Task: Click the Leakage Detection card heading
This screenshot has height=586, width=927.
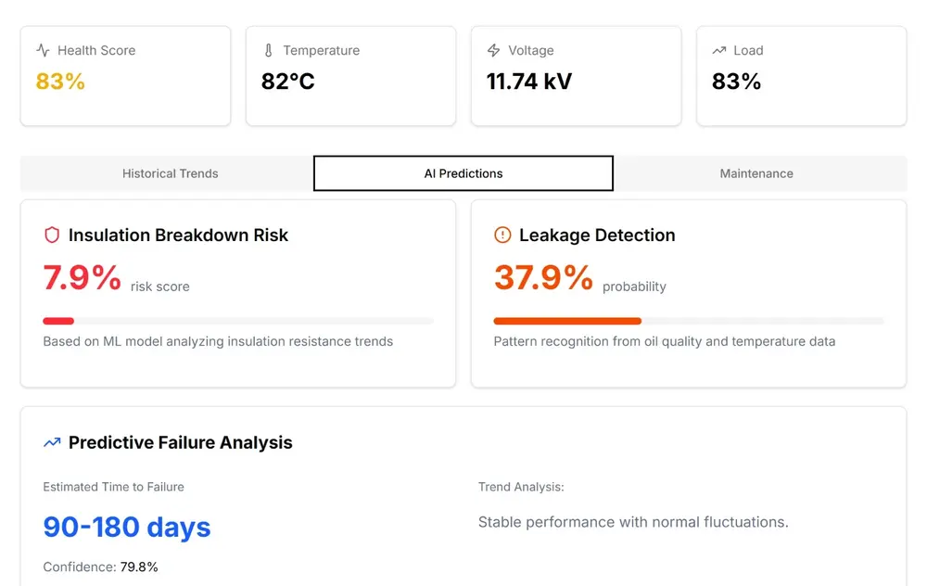Action: (x=597, y=235)
